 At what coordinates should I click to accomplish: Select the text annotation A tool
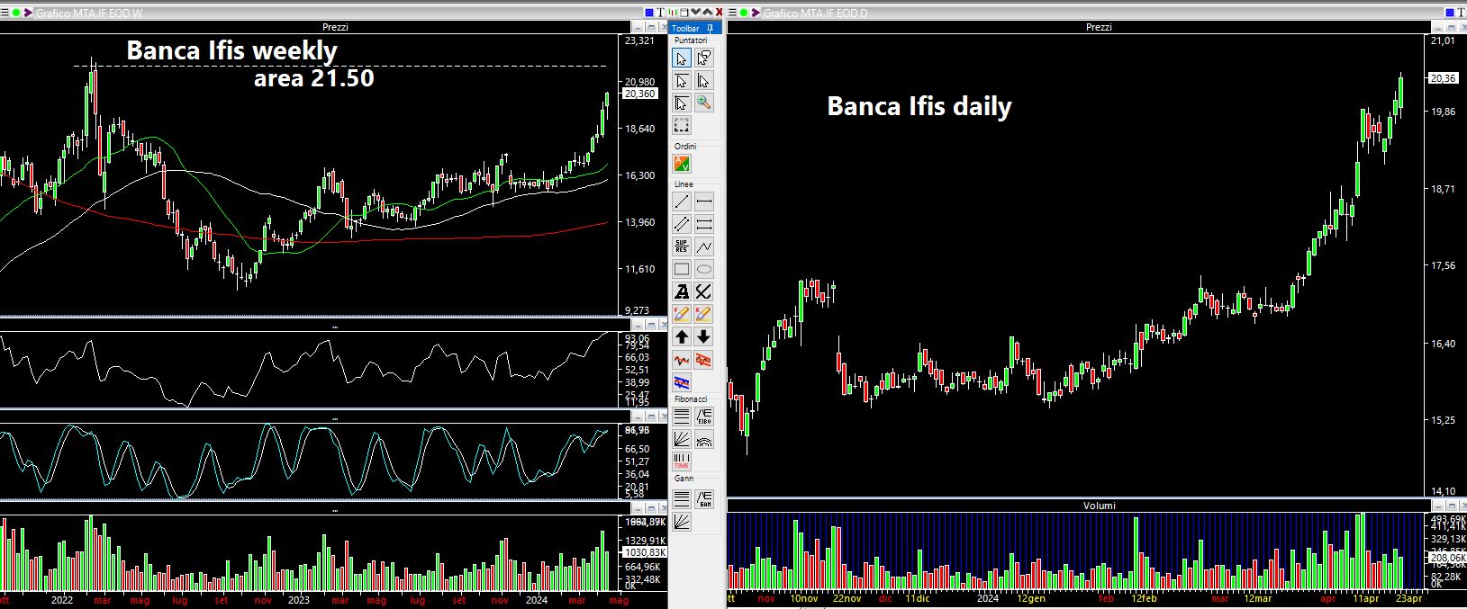point(682,291)
